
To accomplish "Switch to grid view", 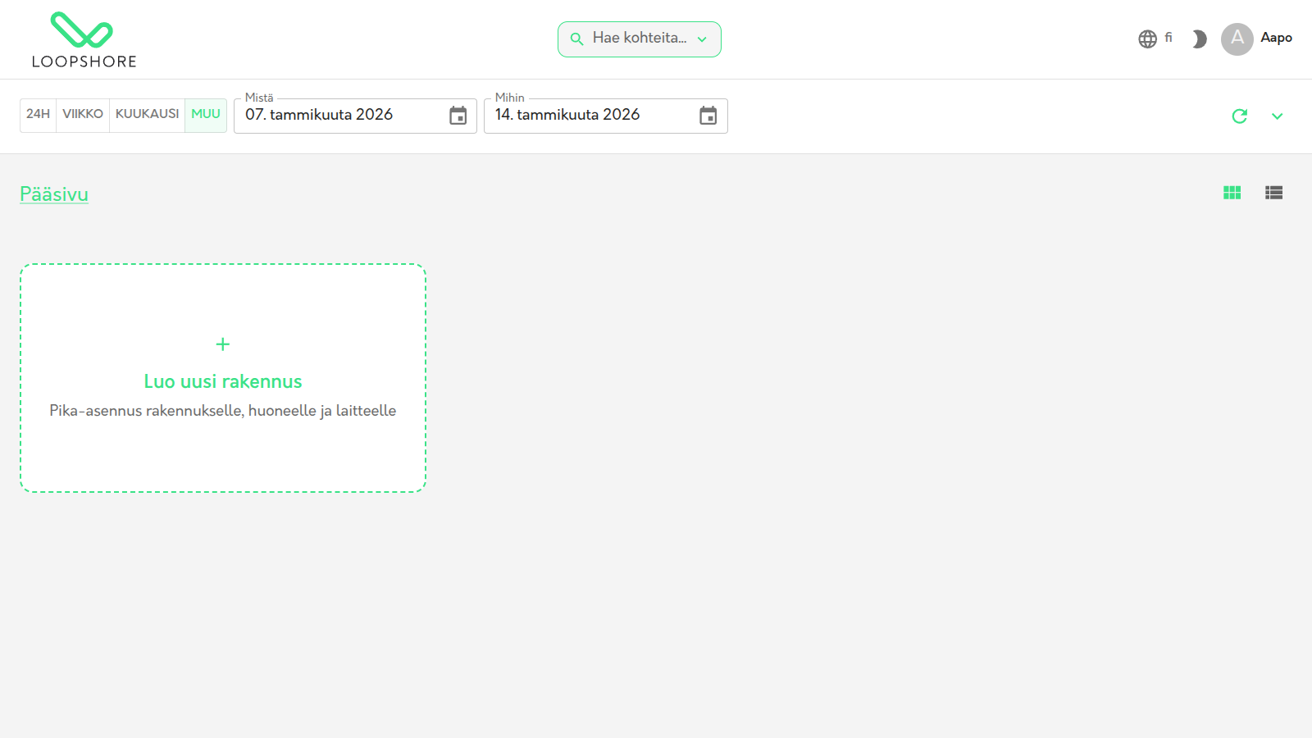I will 1232,193.
